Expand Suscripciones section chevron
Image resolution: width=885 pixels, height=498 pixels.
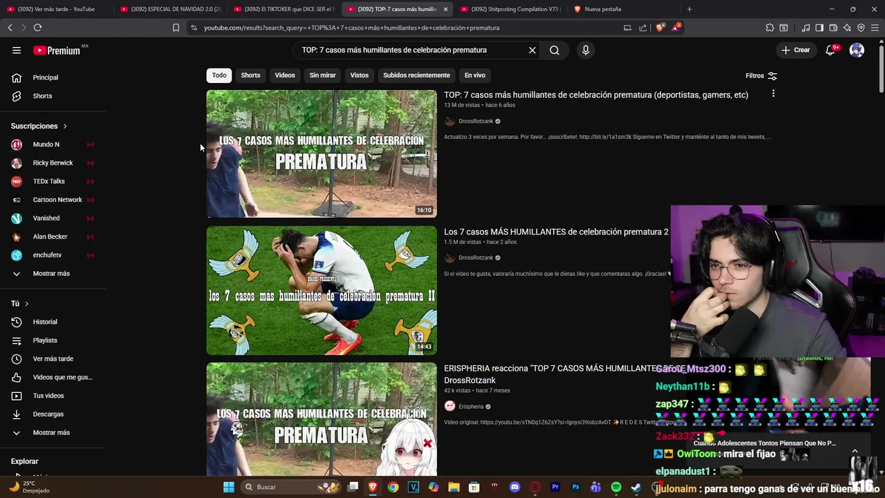coord(65,126)
